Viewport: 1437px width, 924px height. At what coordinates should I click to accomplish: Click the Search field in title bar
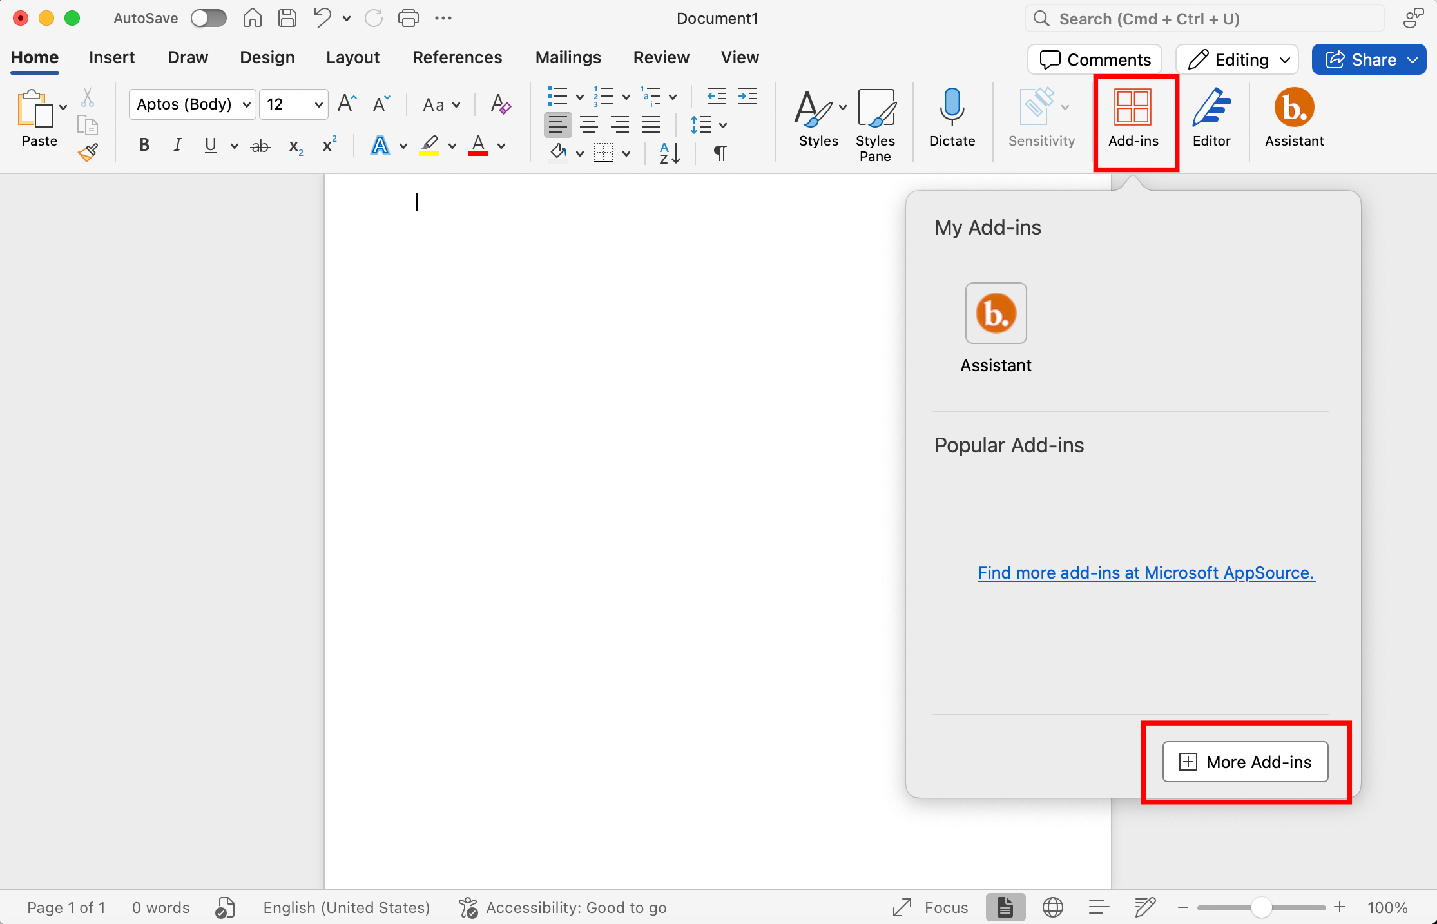tap(1204, 19)
